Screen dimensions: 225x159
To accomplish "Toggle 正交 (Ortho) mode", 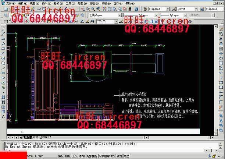I will 75,156.
